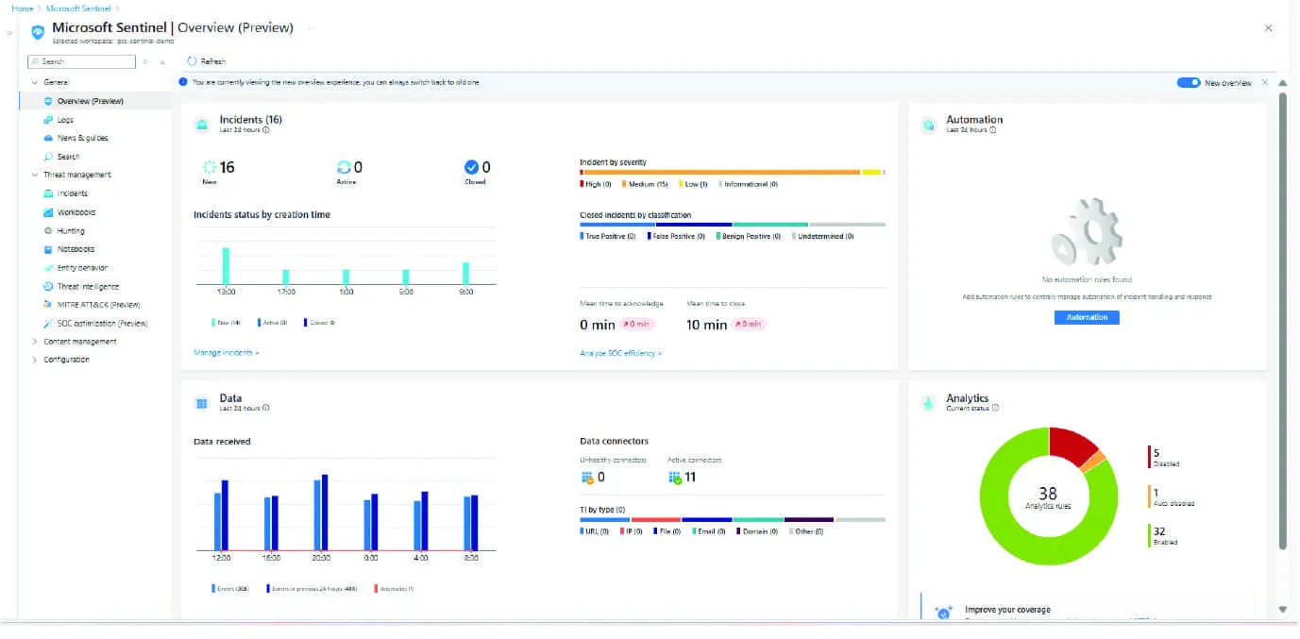Open Threat intelligence icon
Image resolution: width=1300 pixels, height=639 pixels.
(49, 286)
